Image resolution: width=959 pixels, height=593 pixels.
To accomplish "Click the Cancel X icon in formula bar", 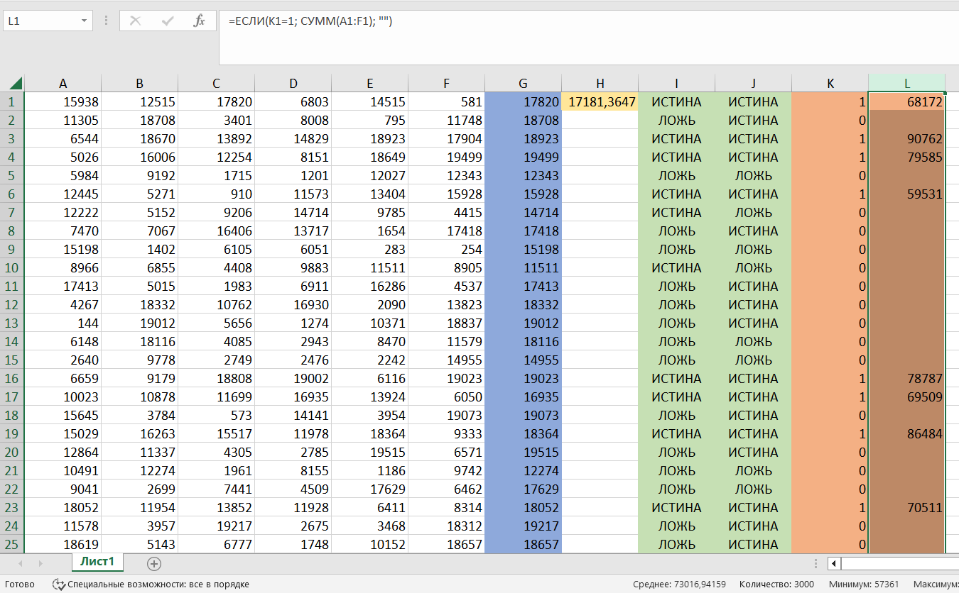I will 135,21.
